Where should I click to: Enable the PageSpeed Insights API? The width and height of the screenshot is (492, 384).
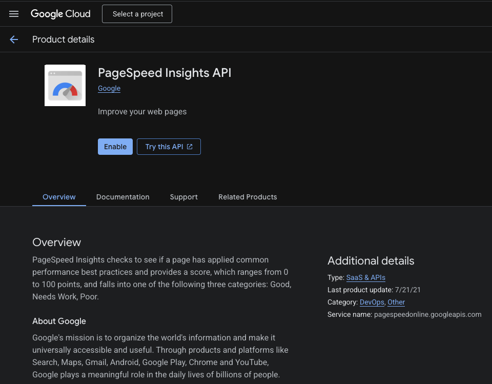point(115,147)
